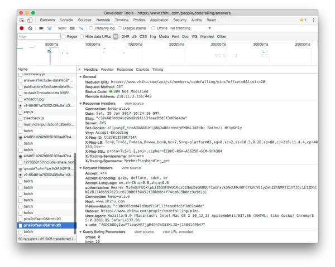Collapse Response Headers section

80,104
